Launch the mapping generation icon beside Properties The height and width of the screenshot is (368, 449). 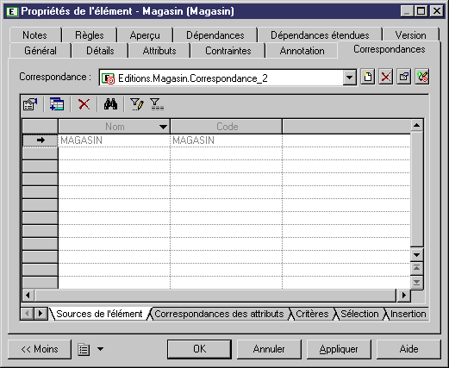[422, 77]
